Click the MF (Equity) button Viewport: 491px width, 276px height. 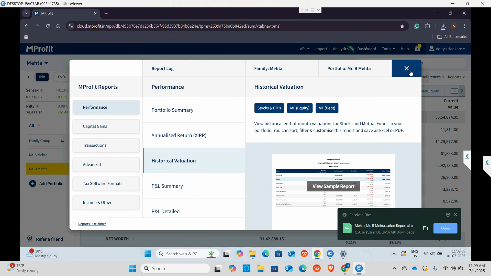[300, 108]
